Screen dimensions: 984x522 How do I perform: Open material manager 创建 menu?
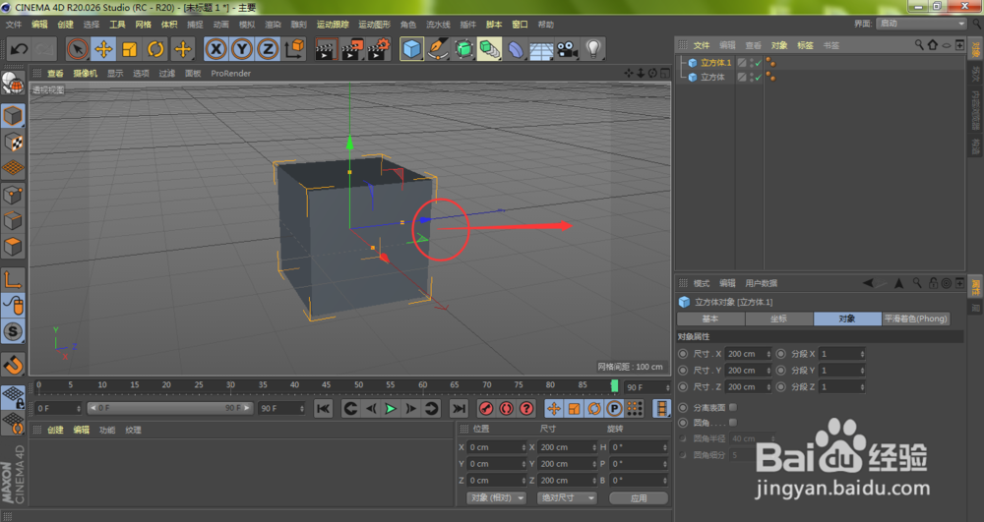pyautogui.click(x=55, y=430)
